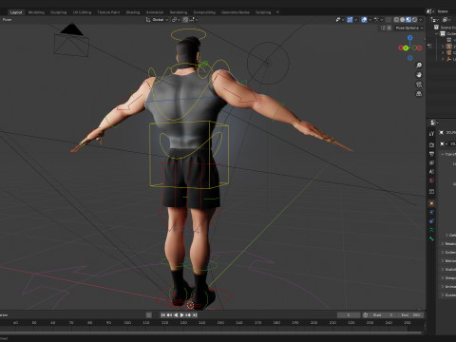456x342 pixels.
Task: Expand the Relations panel
Action: tap(448, 243)
